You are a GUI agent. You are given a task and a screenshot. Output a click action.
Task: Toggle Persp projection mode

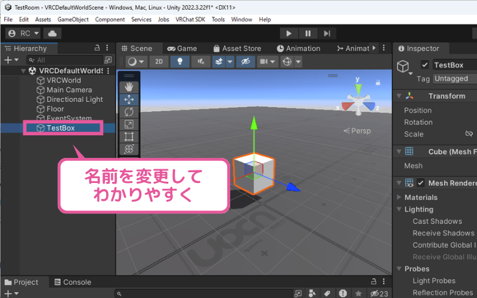[357, 131]
